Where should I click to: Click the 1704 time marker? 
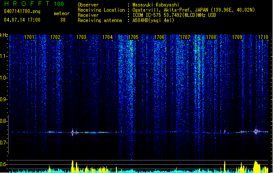point(108,37)
